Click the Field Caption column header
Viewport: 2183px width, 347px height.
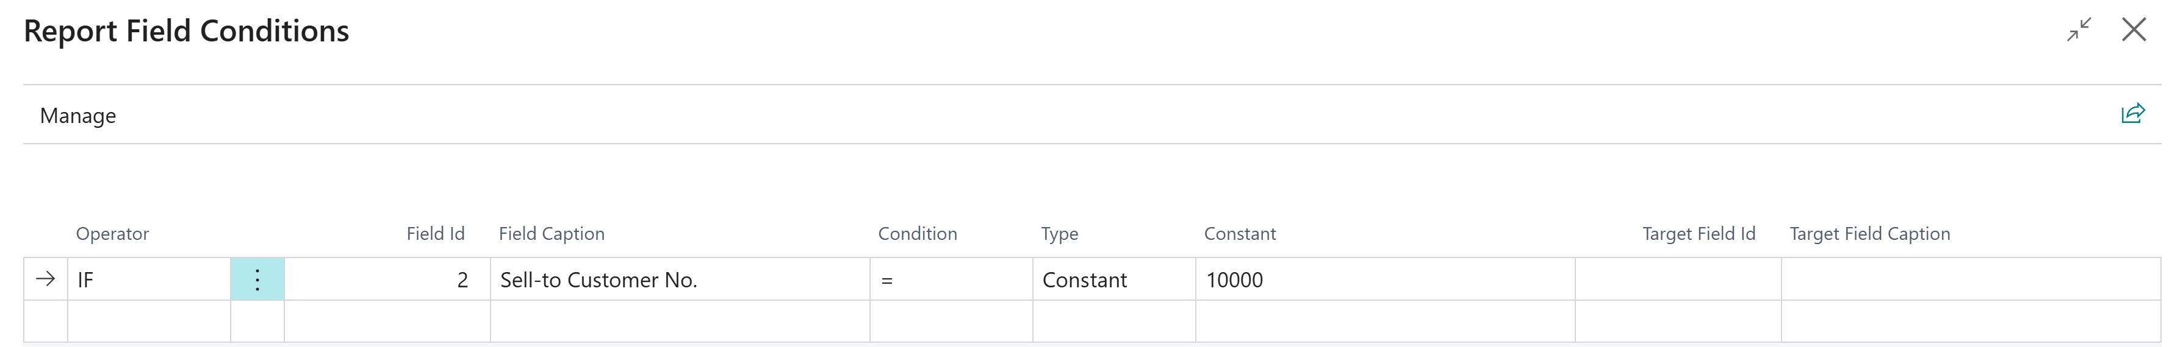[x=552, y=234]
